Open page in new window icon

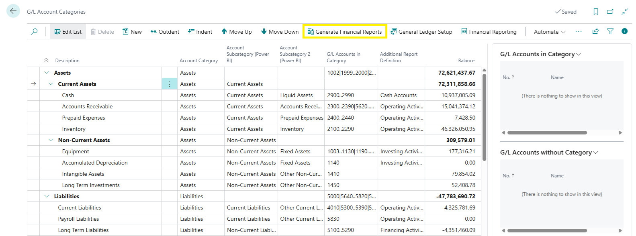[x=610, y=12]
